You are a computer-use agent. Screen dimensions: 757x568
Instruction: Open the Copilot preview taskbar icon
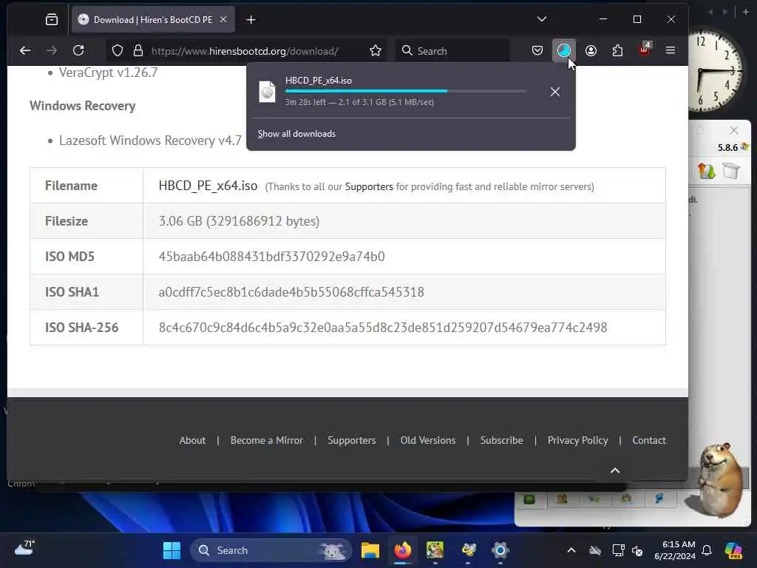(x=733, y=550)
